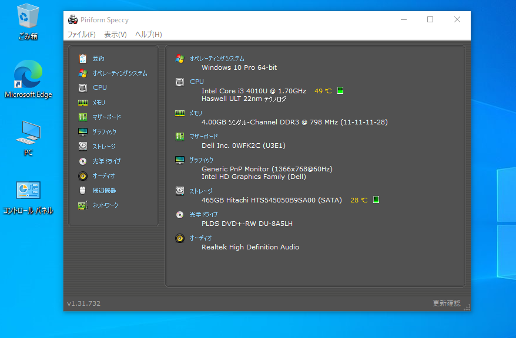Select the コントロール パネル desktop icon
516x338 pixels.
pos(28,198)
